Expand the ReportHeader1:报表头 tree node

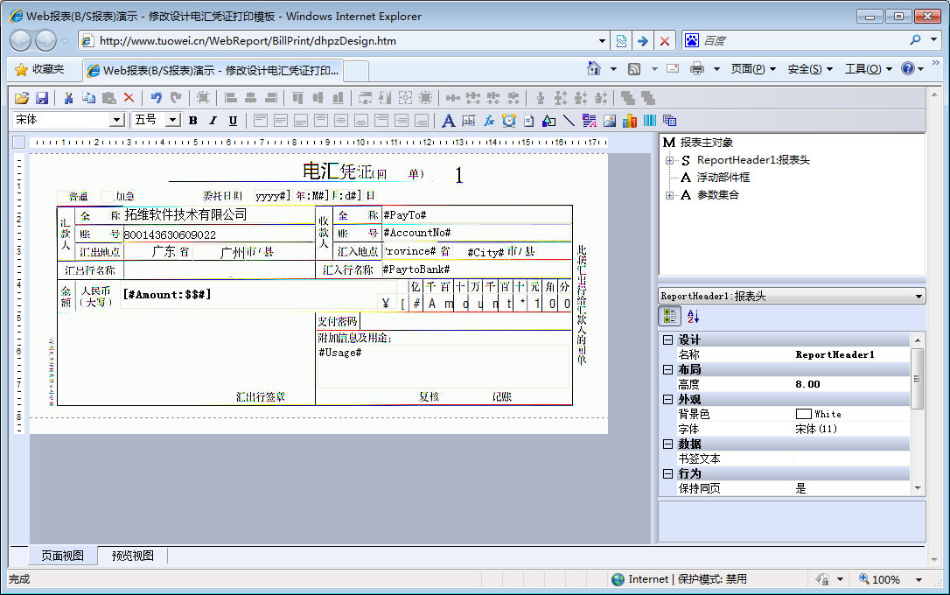pyautogui.click(x=669, y=160)
